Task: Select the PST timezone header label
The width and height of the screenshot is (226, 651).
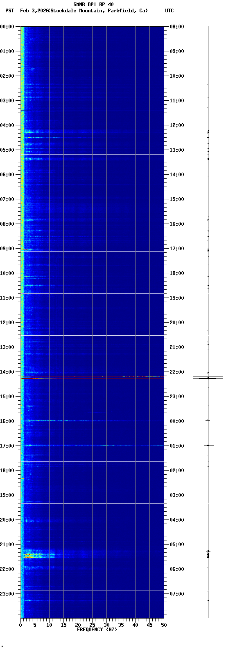Action: click(9, 11)
